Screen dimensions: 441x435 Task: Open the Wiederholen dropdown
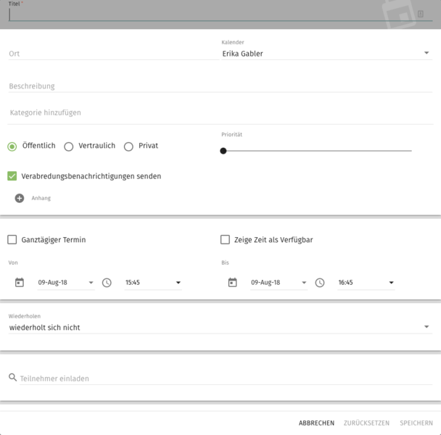tap(220, 327)
